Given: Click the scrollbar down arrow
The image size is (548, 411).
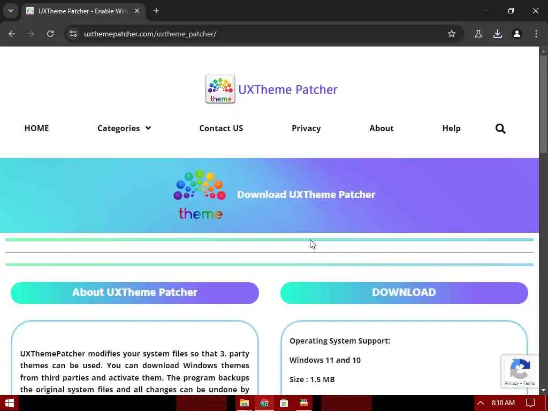Looking at the screenshot, I should 543,390.
